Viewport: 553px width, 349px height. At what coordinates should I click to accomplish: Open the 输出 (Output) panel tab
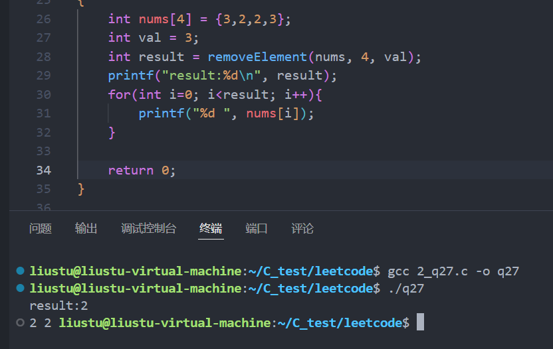(86, 229)
